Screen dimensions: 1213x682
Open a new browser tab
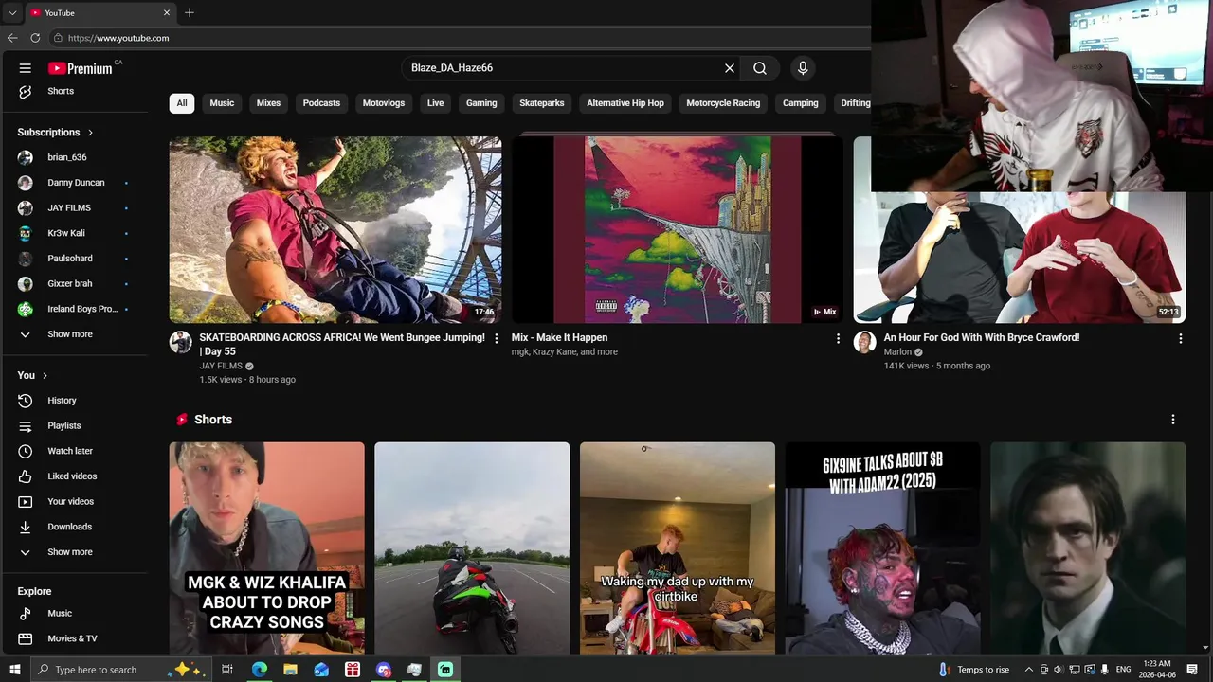pyautogui.click(x=190, y=12)
